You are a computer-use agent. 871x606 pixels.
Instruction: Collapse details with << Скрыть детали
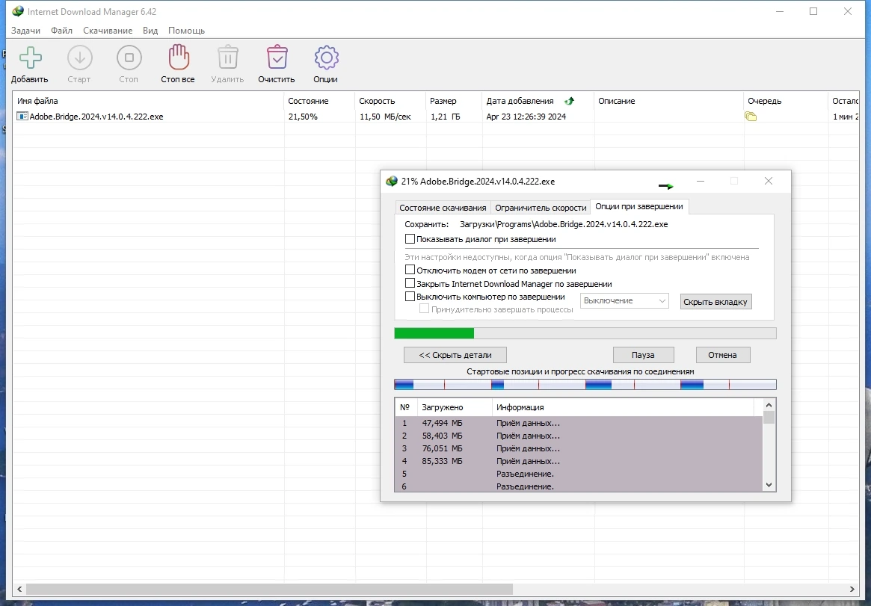(x=455, y=355)
